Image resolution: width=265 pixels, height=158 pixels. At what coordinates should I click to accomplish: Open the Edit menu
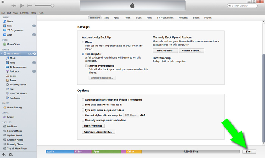click(x=9, y=13)
